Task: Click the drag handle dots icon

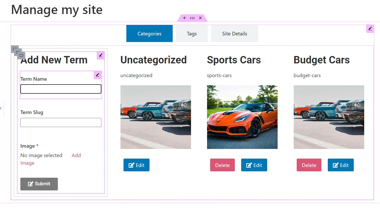Action: (192, 18)
